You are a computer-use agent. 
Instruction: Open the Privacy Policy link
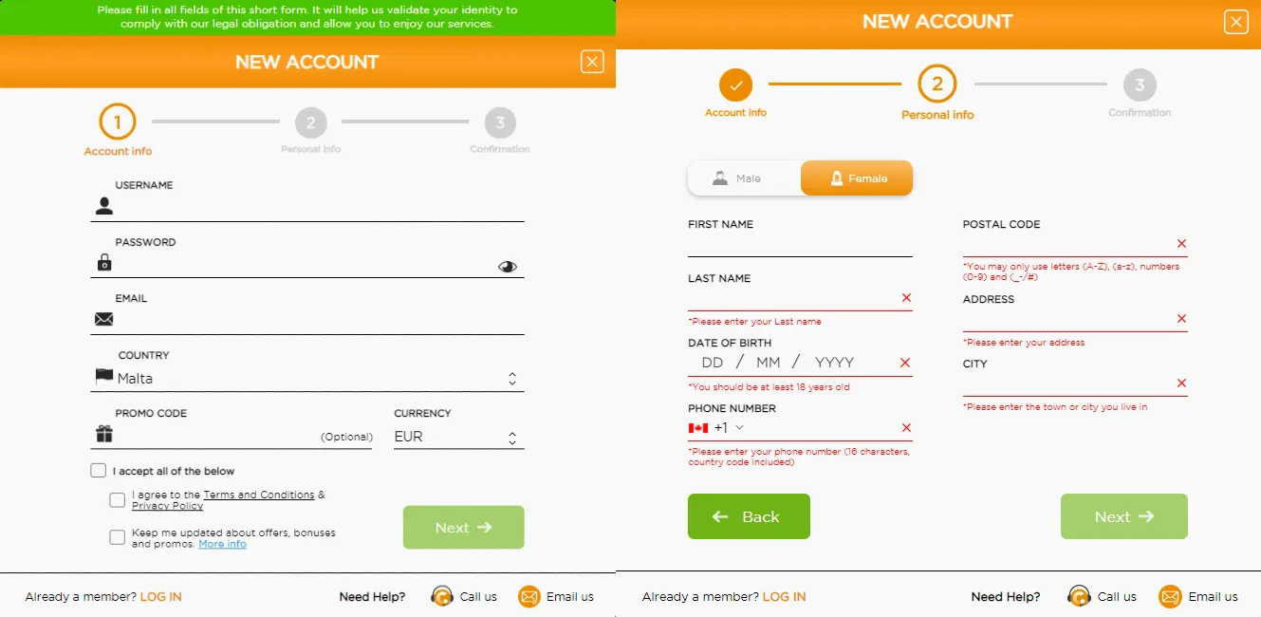point(168,507)
